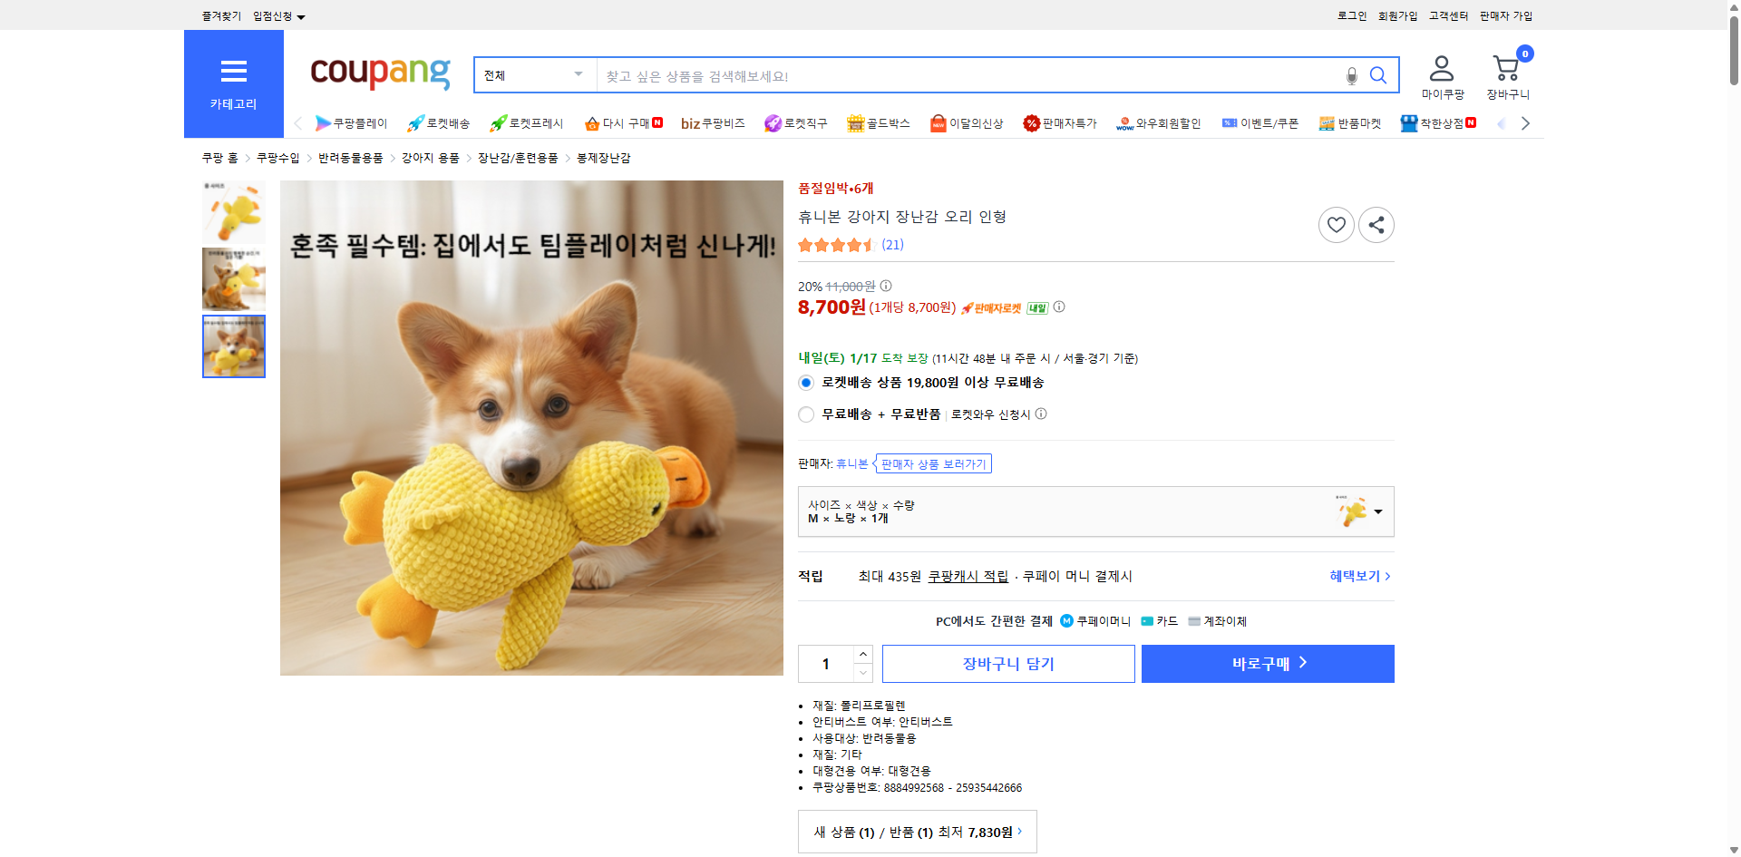Start voice search with the microphone icon
The height and width of the screenshot is (857, 1741).
[1350, 75]
